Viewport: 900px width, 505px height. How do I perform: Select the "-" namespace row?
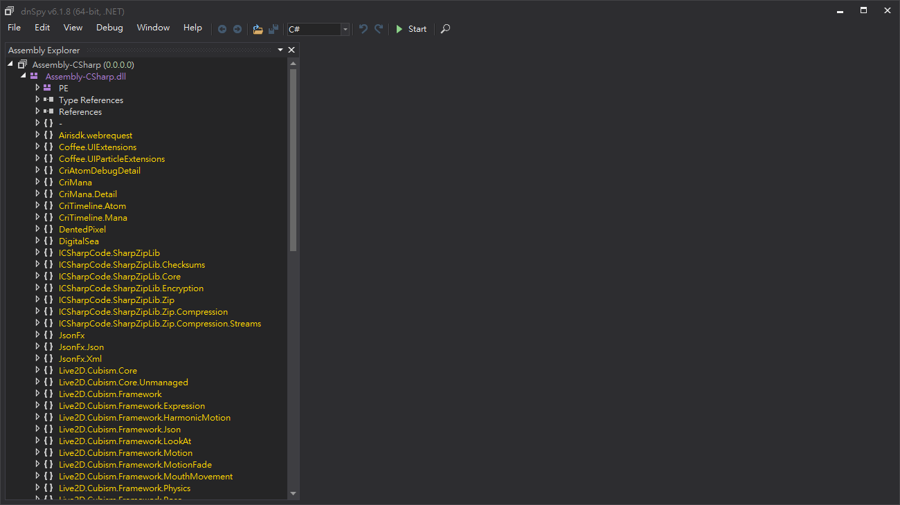(60, 123)
